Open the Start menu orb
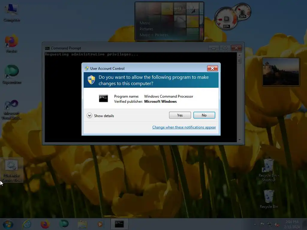Screen dimensions: 307x230 8,224
